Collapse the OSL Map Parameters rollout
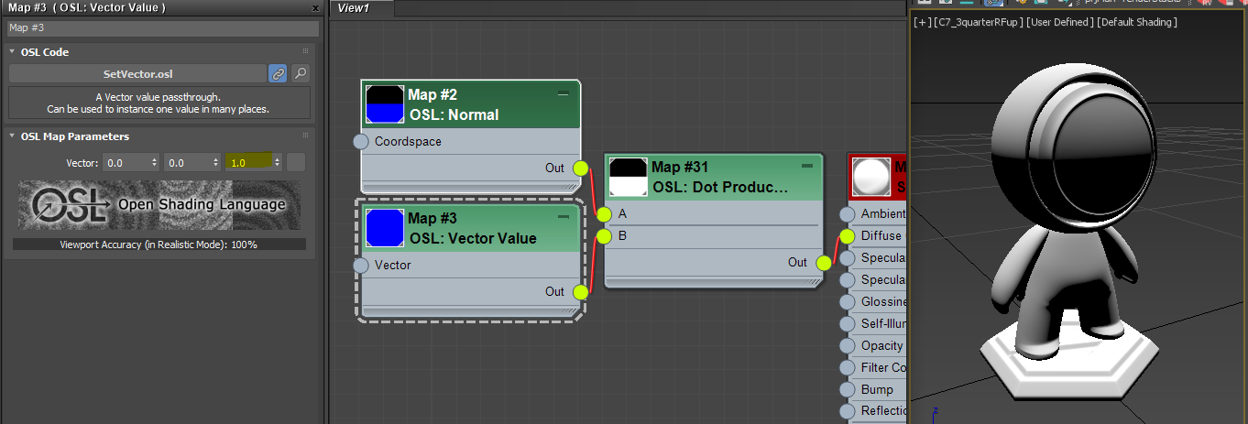The image size is (1248, 424). coord(13,136)
